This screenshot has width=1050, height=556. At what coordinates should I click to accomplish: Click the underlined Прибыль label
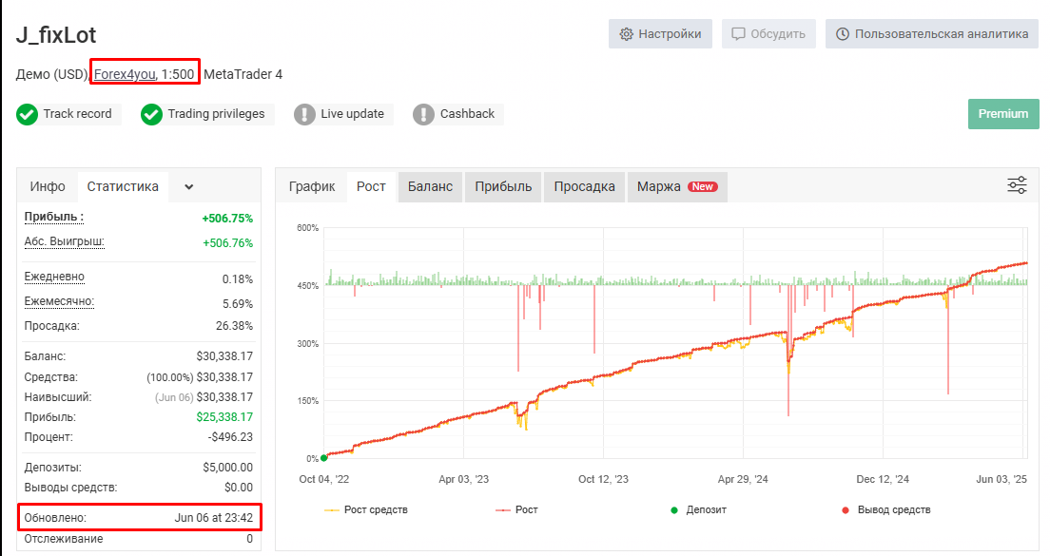pyautogui.click(x=53, y=217)
